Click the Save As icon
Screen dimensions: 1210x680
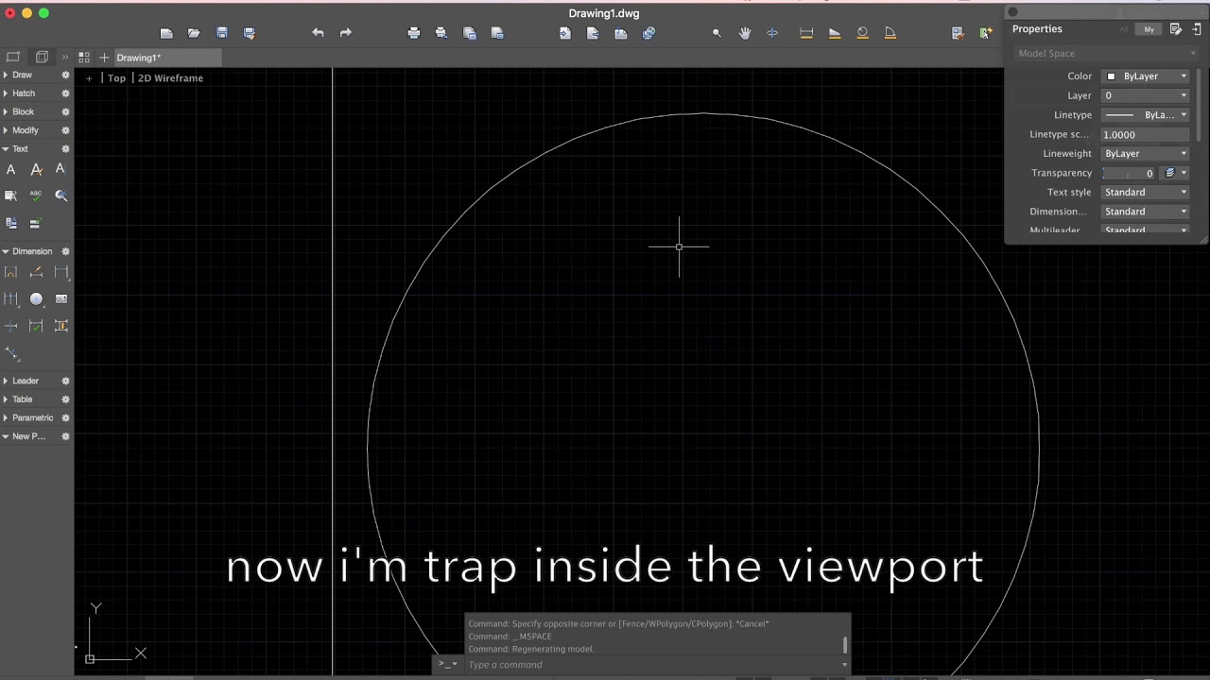[250, 33]
